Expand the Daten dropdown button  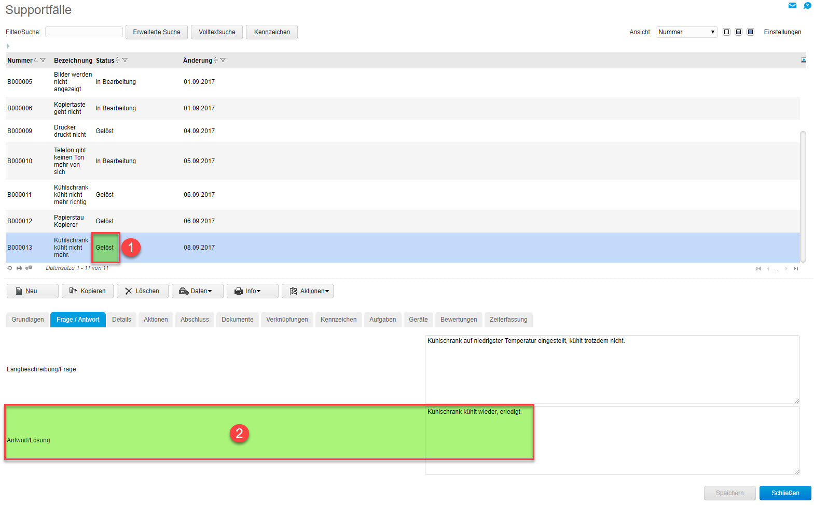point(197,291)
